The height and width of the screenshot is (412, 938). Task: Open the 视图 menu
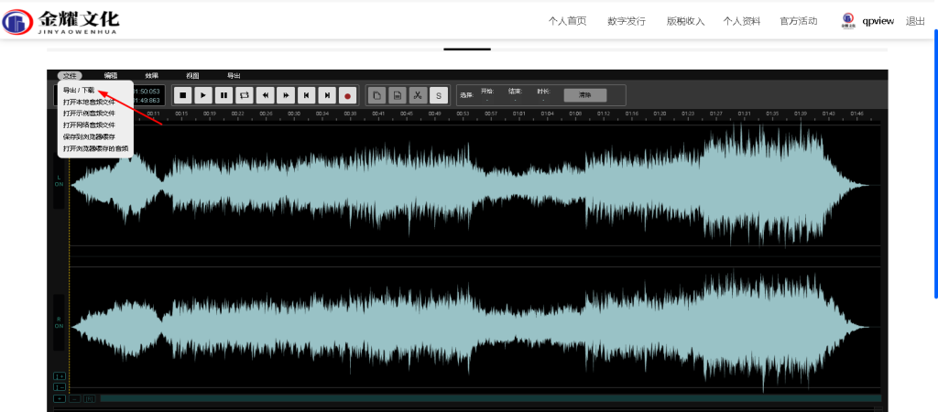(x=192, y=76)
